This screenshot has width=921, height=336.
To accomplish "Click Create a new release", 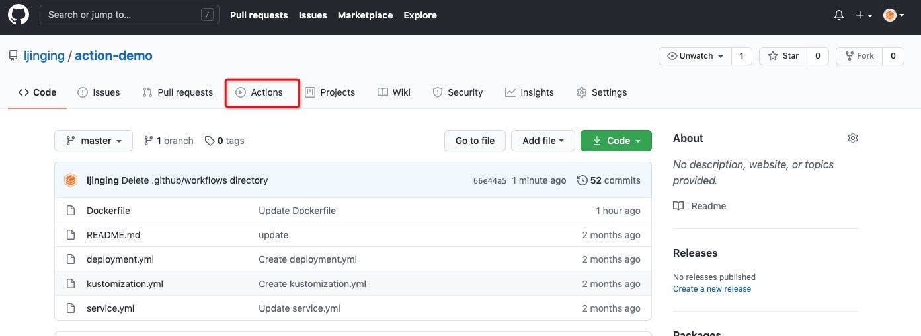I will click(x=712, y=288).
